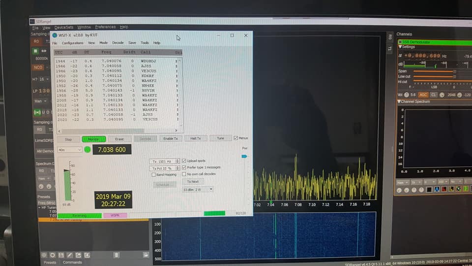Open the SDRangel Preferences menu
The image size is (472, 266).
(x=105, y=27)
